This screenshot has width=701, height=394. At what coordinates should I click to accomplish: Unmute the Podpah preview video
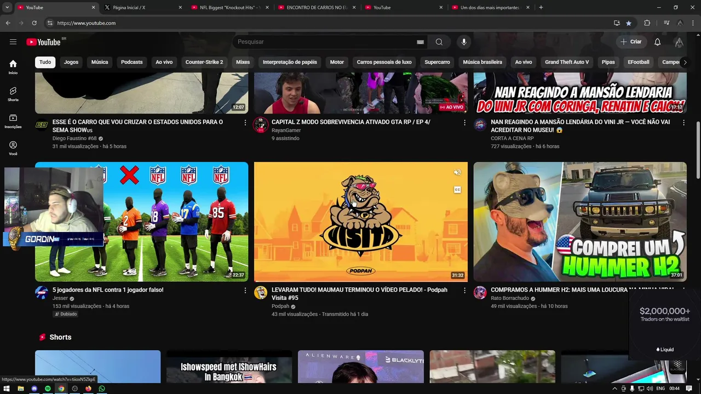point(457,172)
